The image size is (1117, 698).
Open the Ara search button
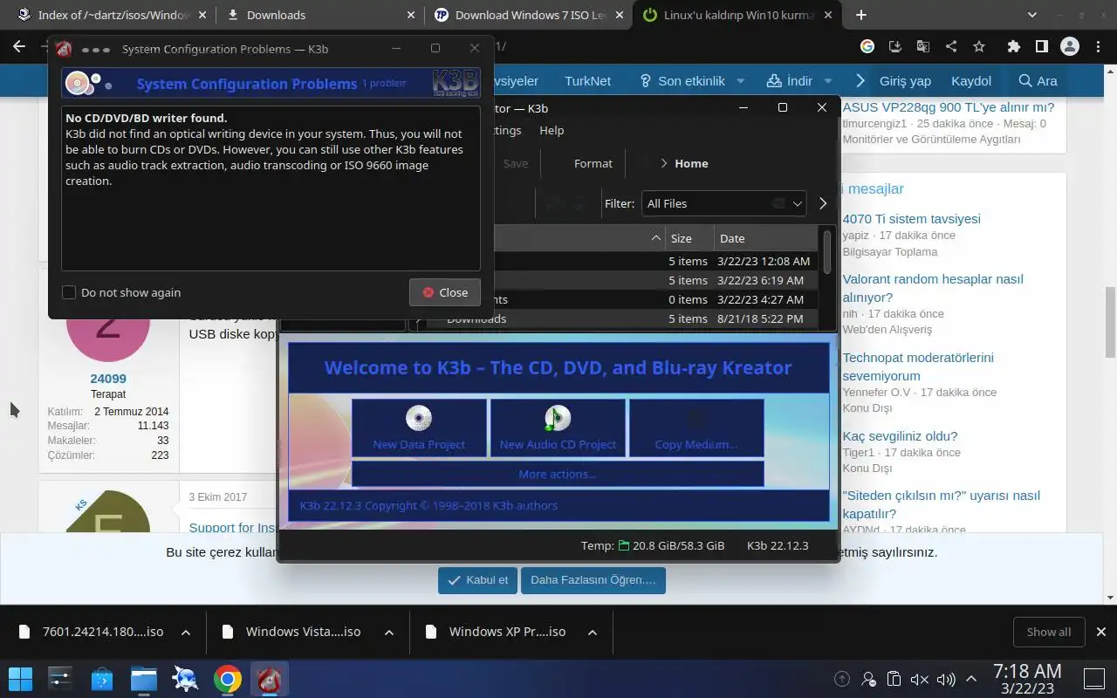(1038, 80)
